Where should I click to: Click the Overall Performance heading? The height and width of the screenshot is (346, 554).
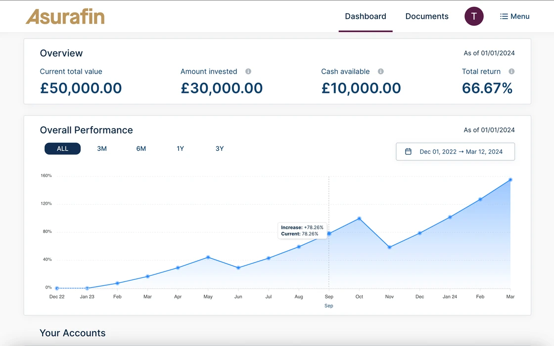pos(86,130)
